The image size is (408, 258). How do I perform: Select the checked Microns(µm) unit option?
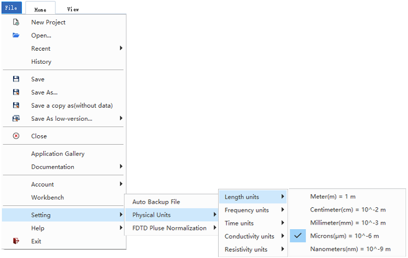[347, 236]
